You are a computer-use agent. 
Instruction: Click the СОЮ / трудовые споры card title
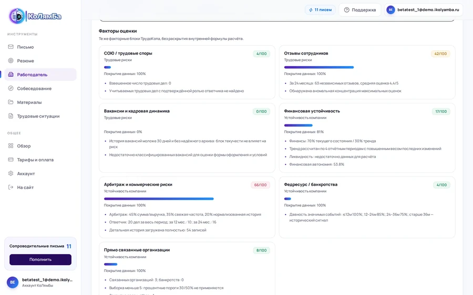[x=128, y=54]
